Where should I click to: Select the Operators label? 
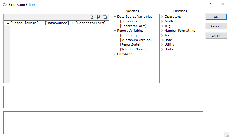click(172, 17)
